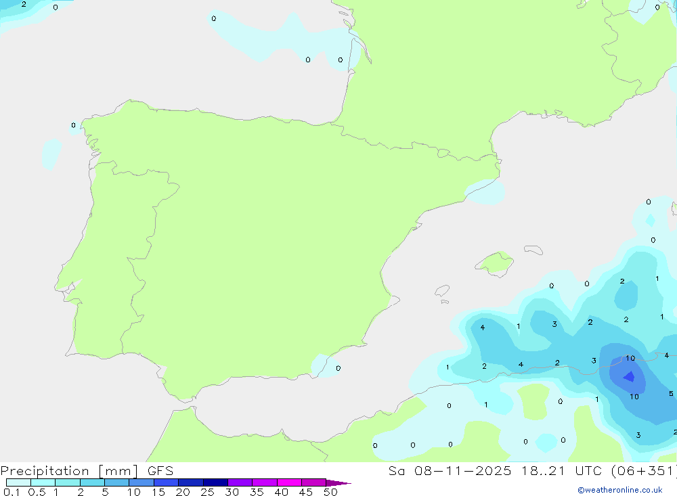Click the 'Sa 08-11-2025 18..21 UTC' timestamp
This screenshot has height=496, width=677.
[495, 470]
